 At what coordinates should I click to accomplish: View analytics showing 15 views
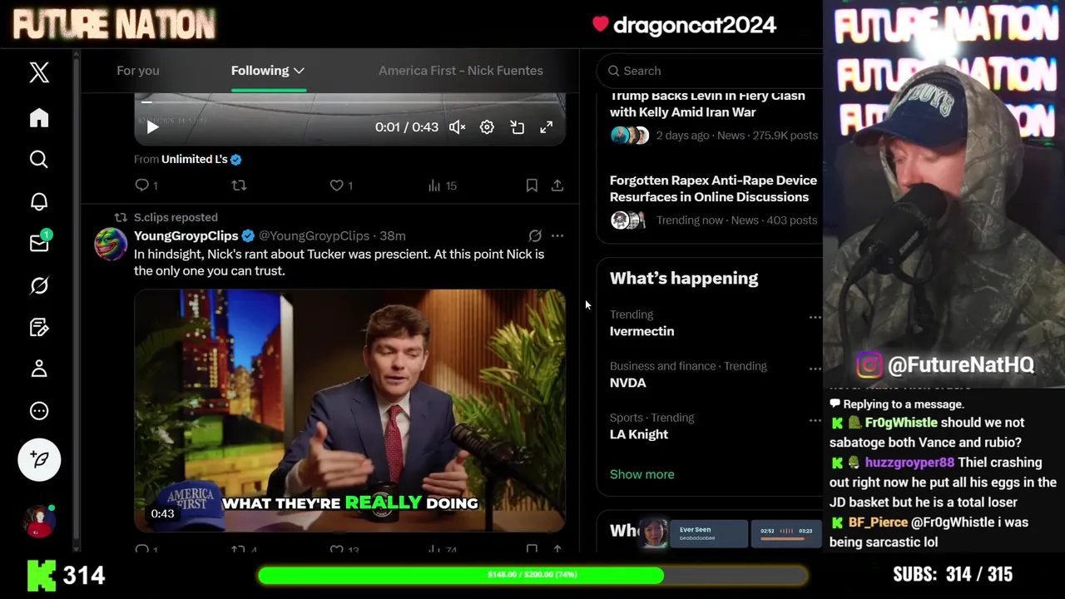point(442,186)
